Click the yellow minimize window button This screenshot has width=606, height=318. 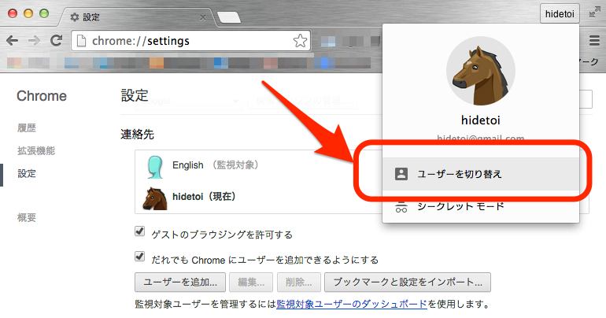coord(28,13)
